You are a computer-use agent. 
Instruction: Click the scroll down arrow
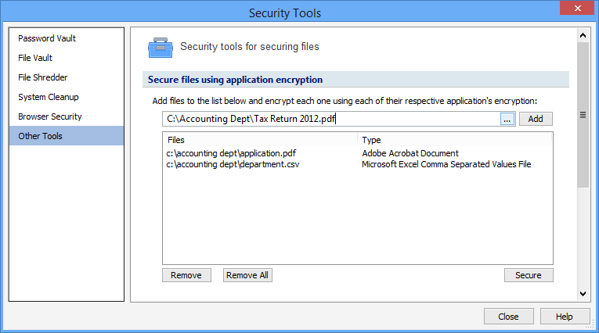point(583,294)
